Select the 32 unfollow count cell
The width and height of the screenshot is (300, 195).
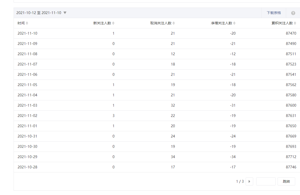click(x=173, y=105)
